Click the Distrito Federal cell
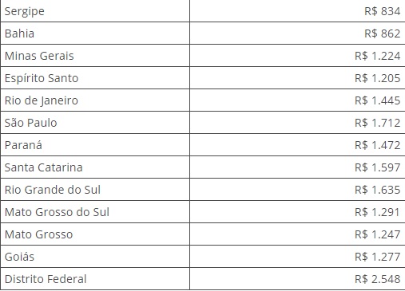The height and width of the screenshot is (291, 405). click(x=95, y=279)
